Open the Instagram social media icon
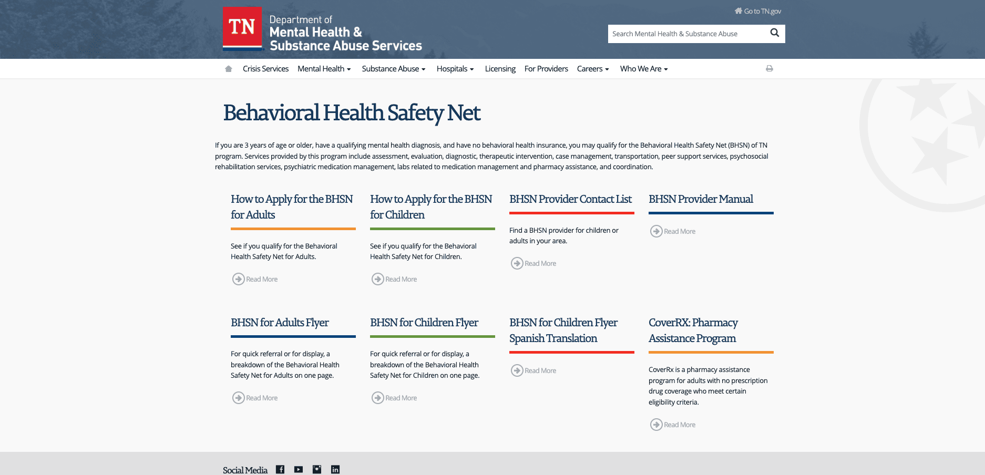The height and width of the screenshot is (475, 985). click(317, 469)
